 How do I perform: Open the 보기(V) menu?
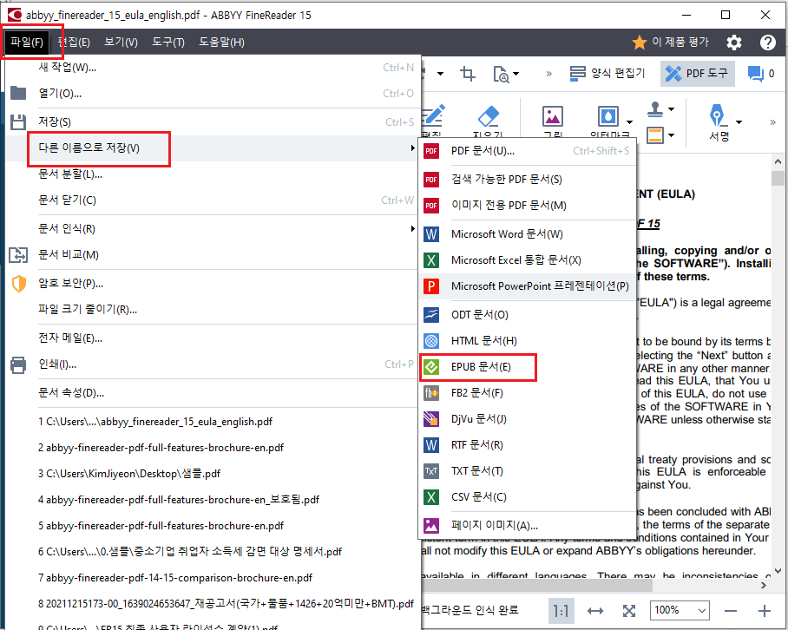tap(121, 43)
